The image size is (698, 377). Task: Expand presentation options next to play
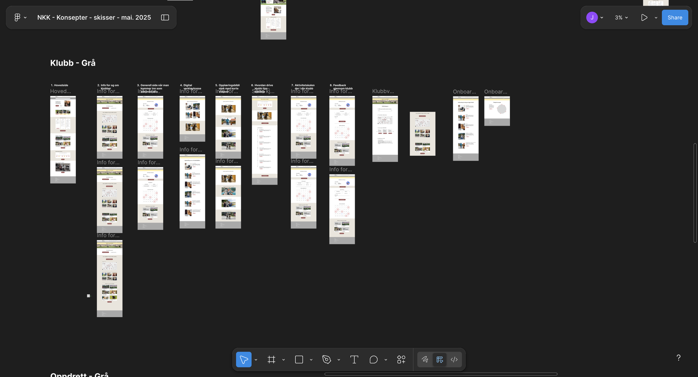click(656, 18)
